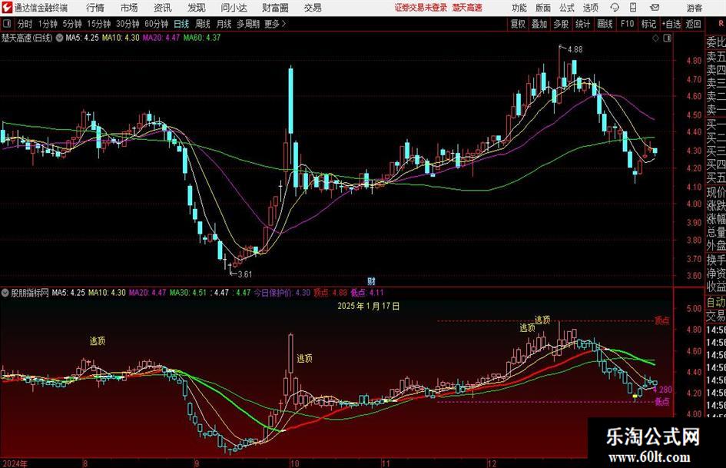Viewport: 726px width, 468px height.
Task: Click the 画线 drawing button
Action: coord(605,24)
